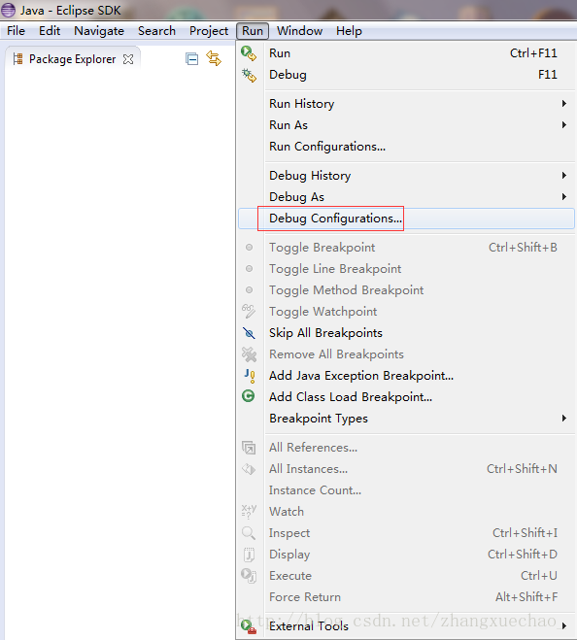Click the Remove All Breakpoints label

[x=336, y=354]
